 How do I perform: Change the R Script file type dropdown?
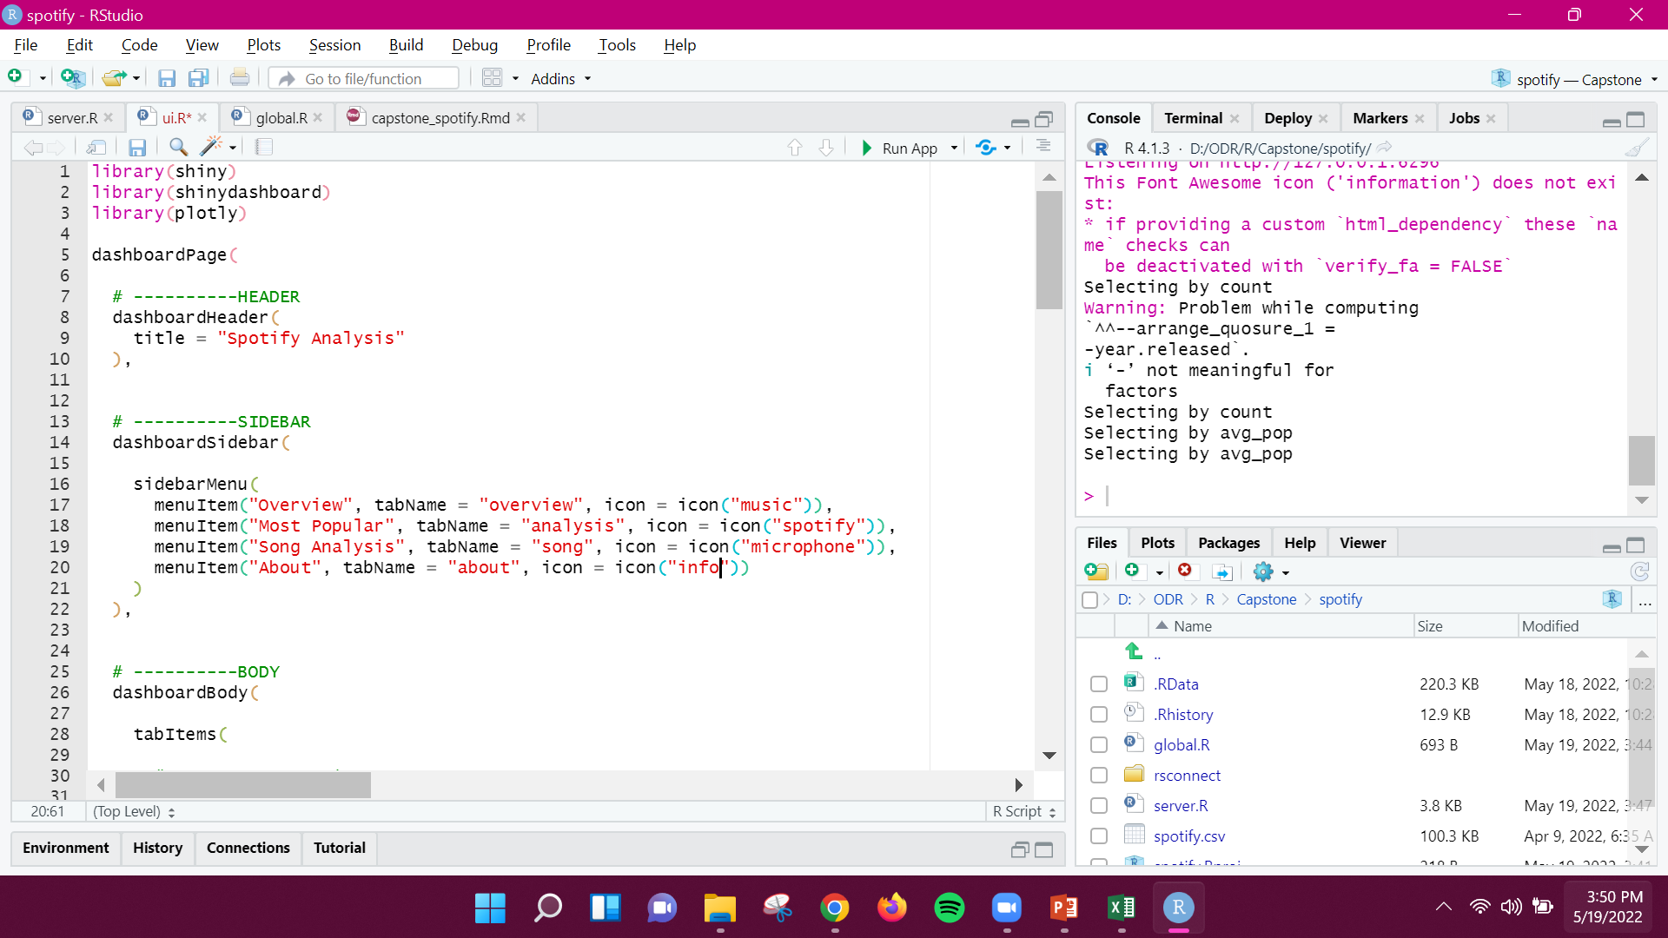[1023, 811]
